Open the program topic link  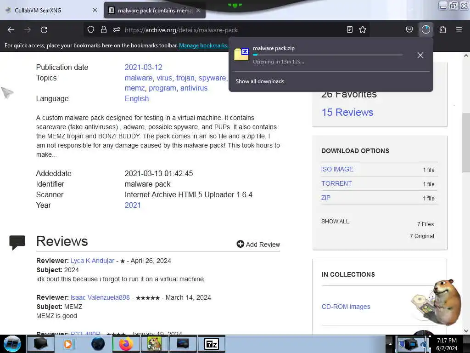point(162,88)
